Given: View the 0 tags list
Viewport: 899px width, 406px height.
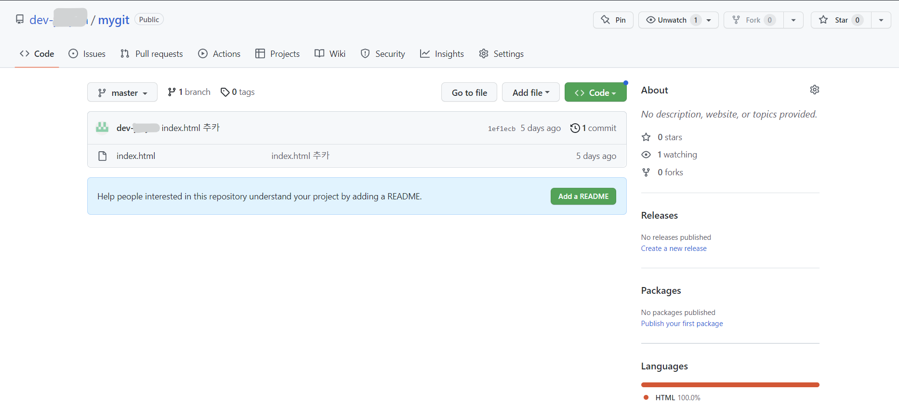Looking at the screenshot, I should [238, 92].
